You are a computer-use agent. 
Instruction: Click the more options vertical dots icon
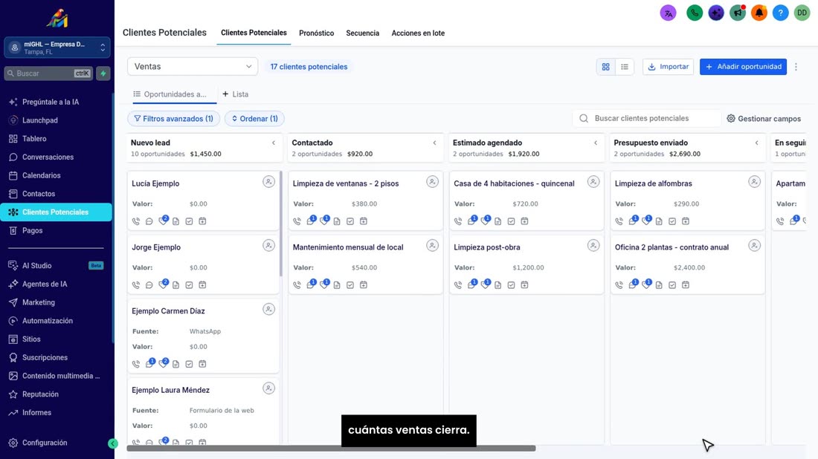(x=796, y=67)
